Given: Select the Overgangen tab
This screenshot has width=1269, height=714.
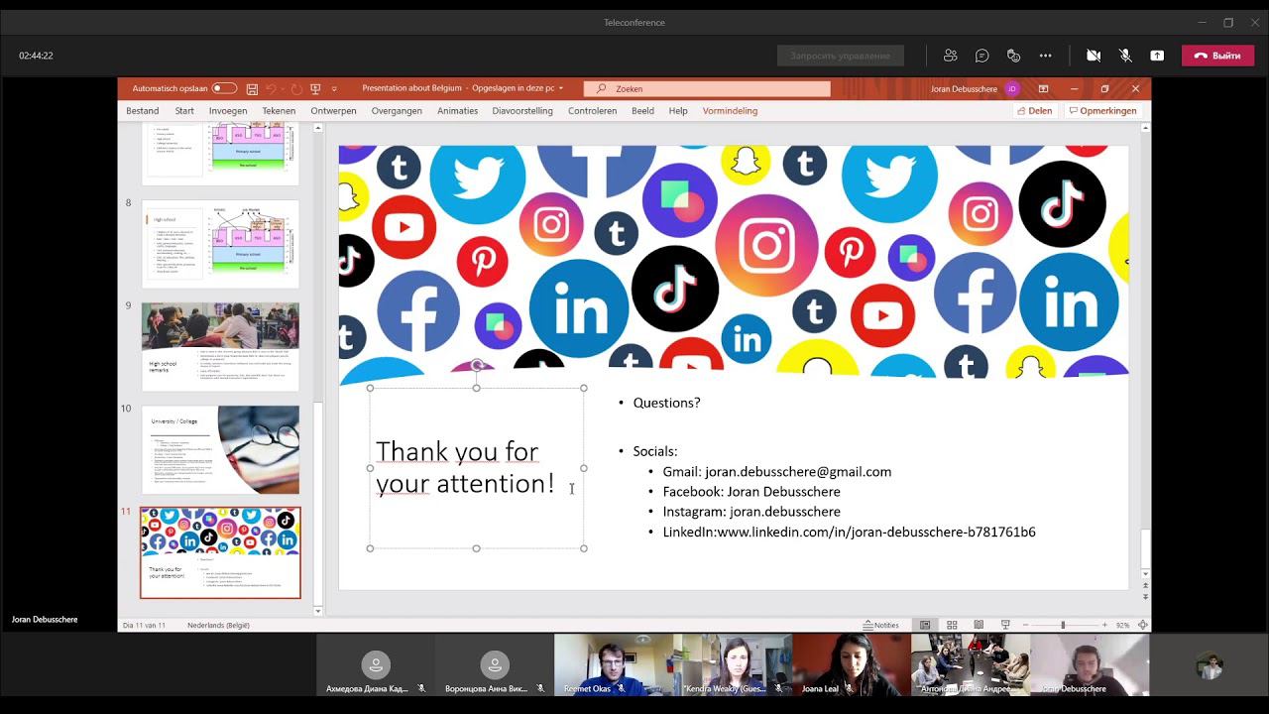Looking at the screenshot, I should tap(397, 111).
